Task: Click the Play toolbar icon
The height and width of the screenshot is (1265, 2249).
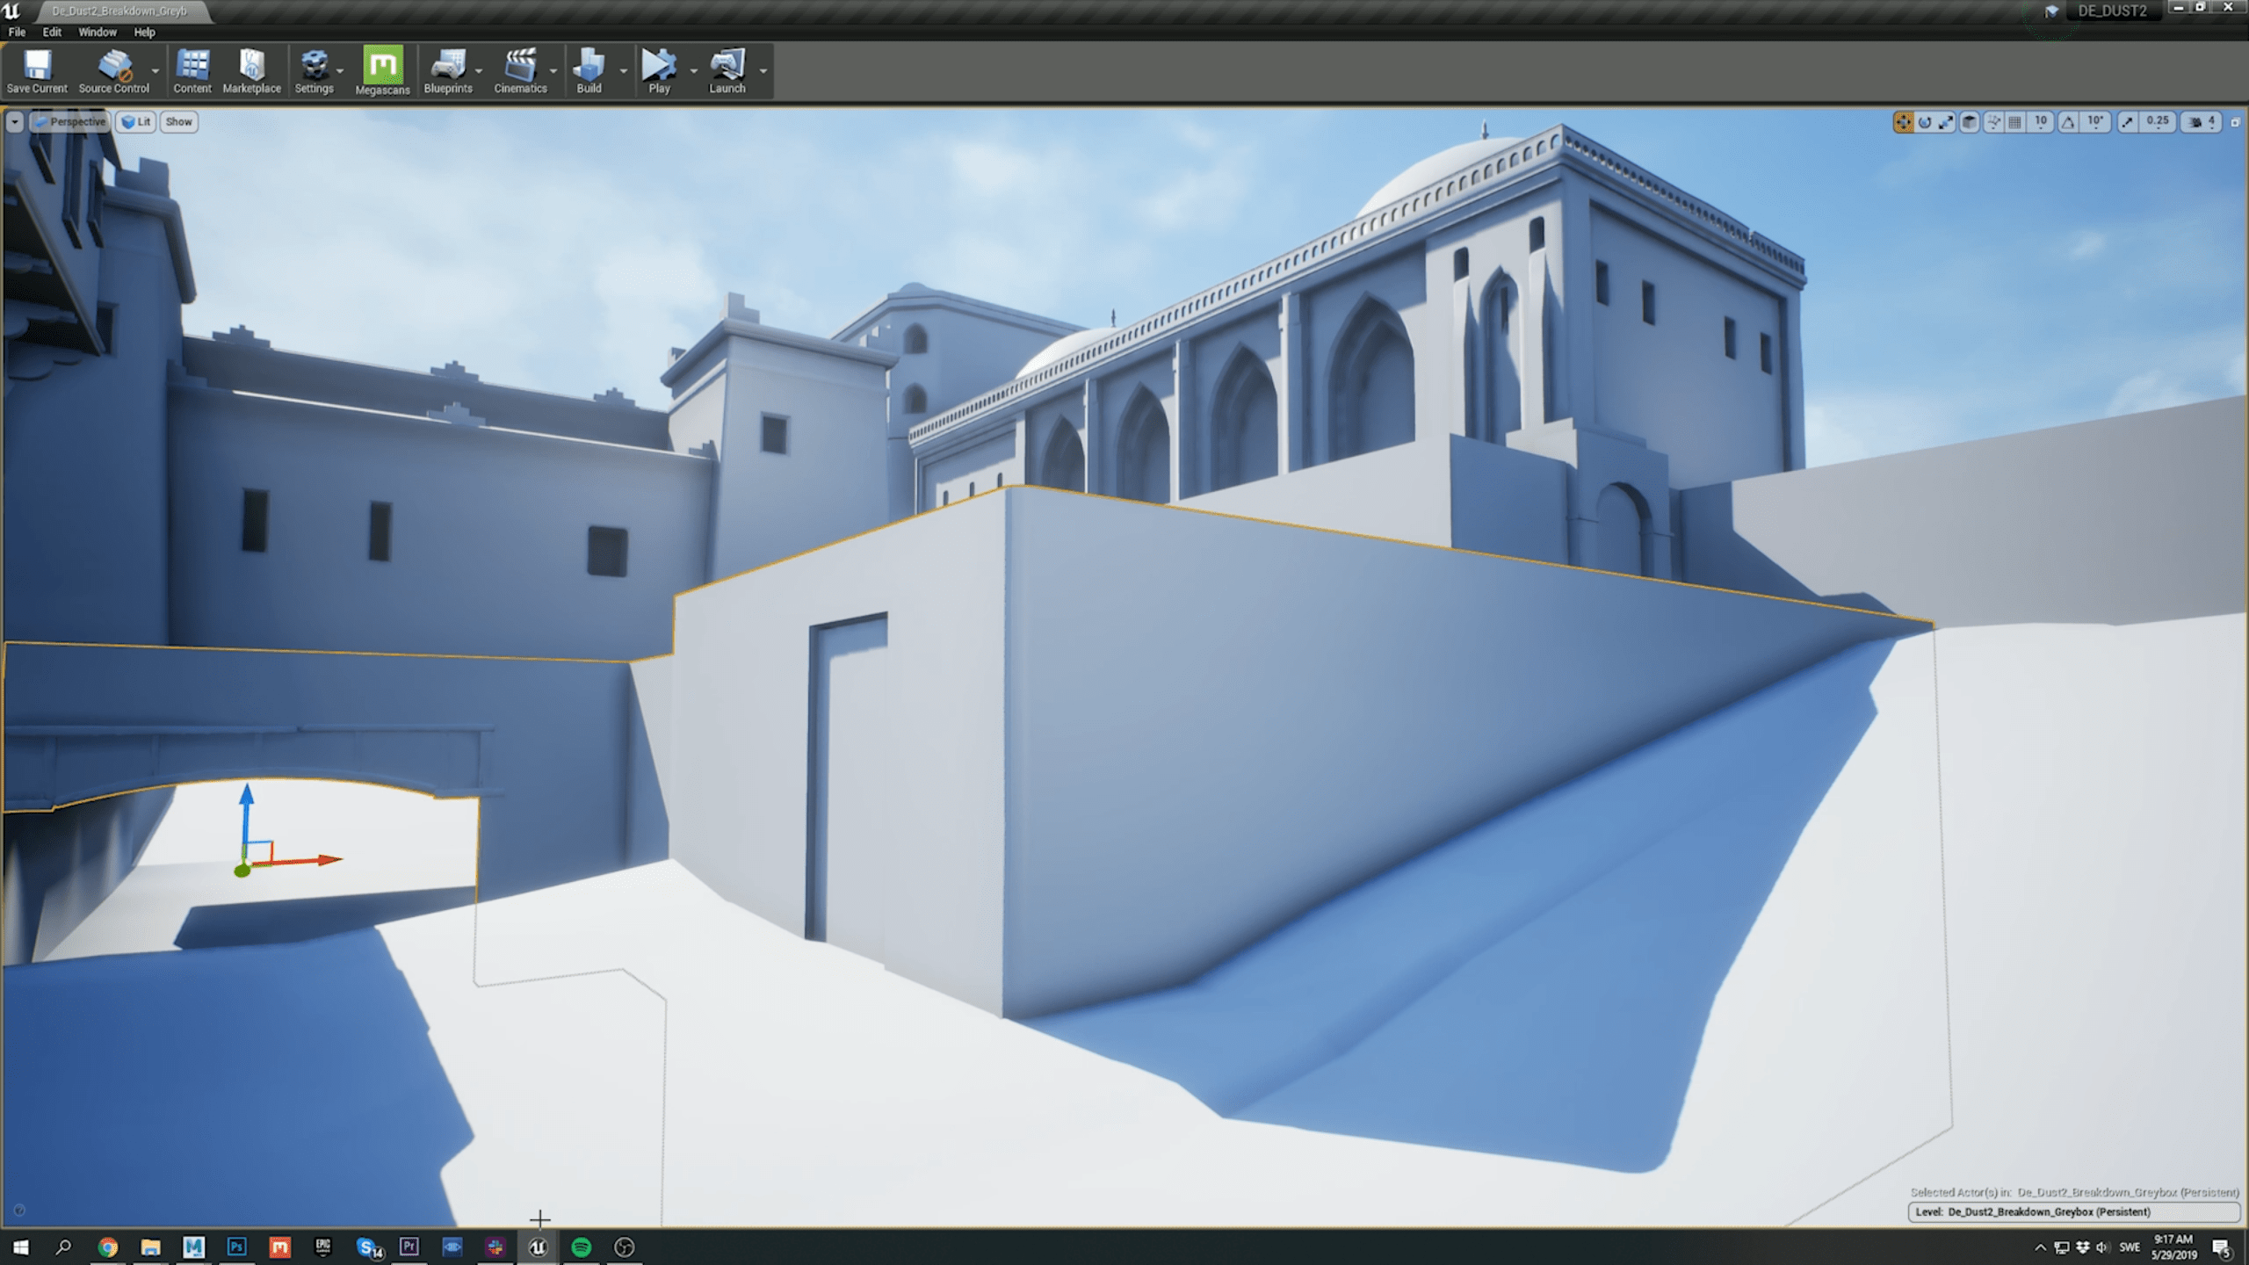Action: 659,70
